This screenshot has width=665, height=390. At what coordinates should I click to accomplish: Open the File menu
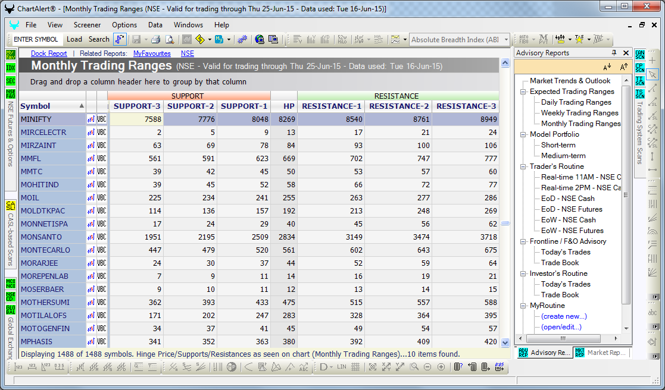click(x=31, y=25)
